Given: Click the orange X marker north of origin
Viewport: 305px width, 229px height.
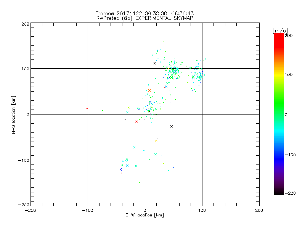Looking at the screenshot, I should [149, 90].
